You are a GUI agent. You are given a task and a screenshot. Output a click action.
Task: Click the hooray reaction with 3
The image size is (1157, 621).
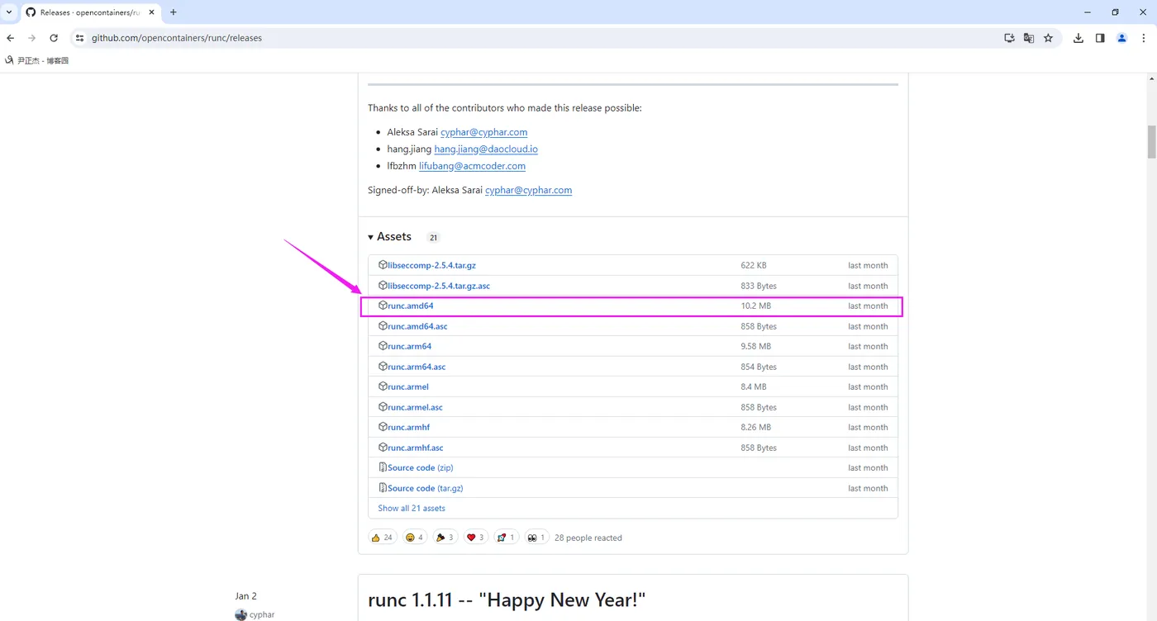coord(445,538)
